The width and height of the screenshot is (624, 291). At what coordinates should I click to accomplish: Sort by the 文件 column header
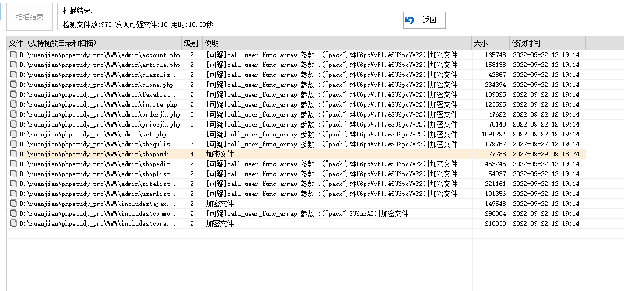[94, 43]
